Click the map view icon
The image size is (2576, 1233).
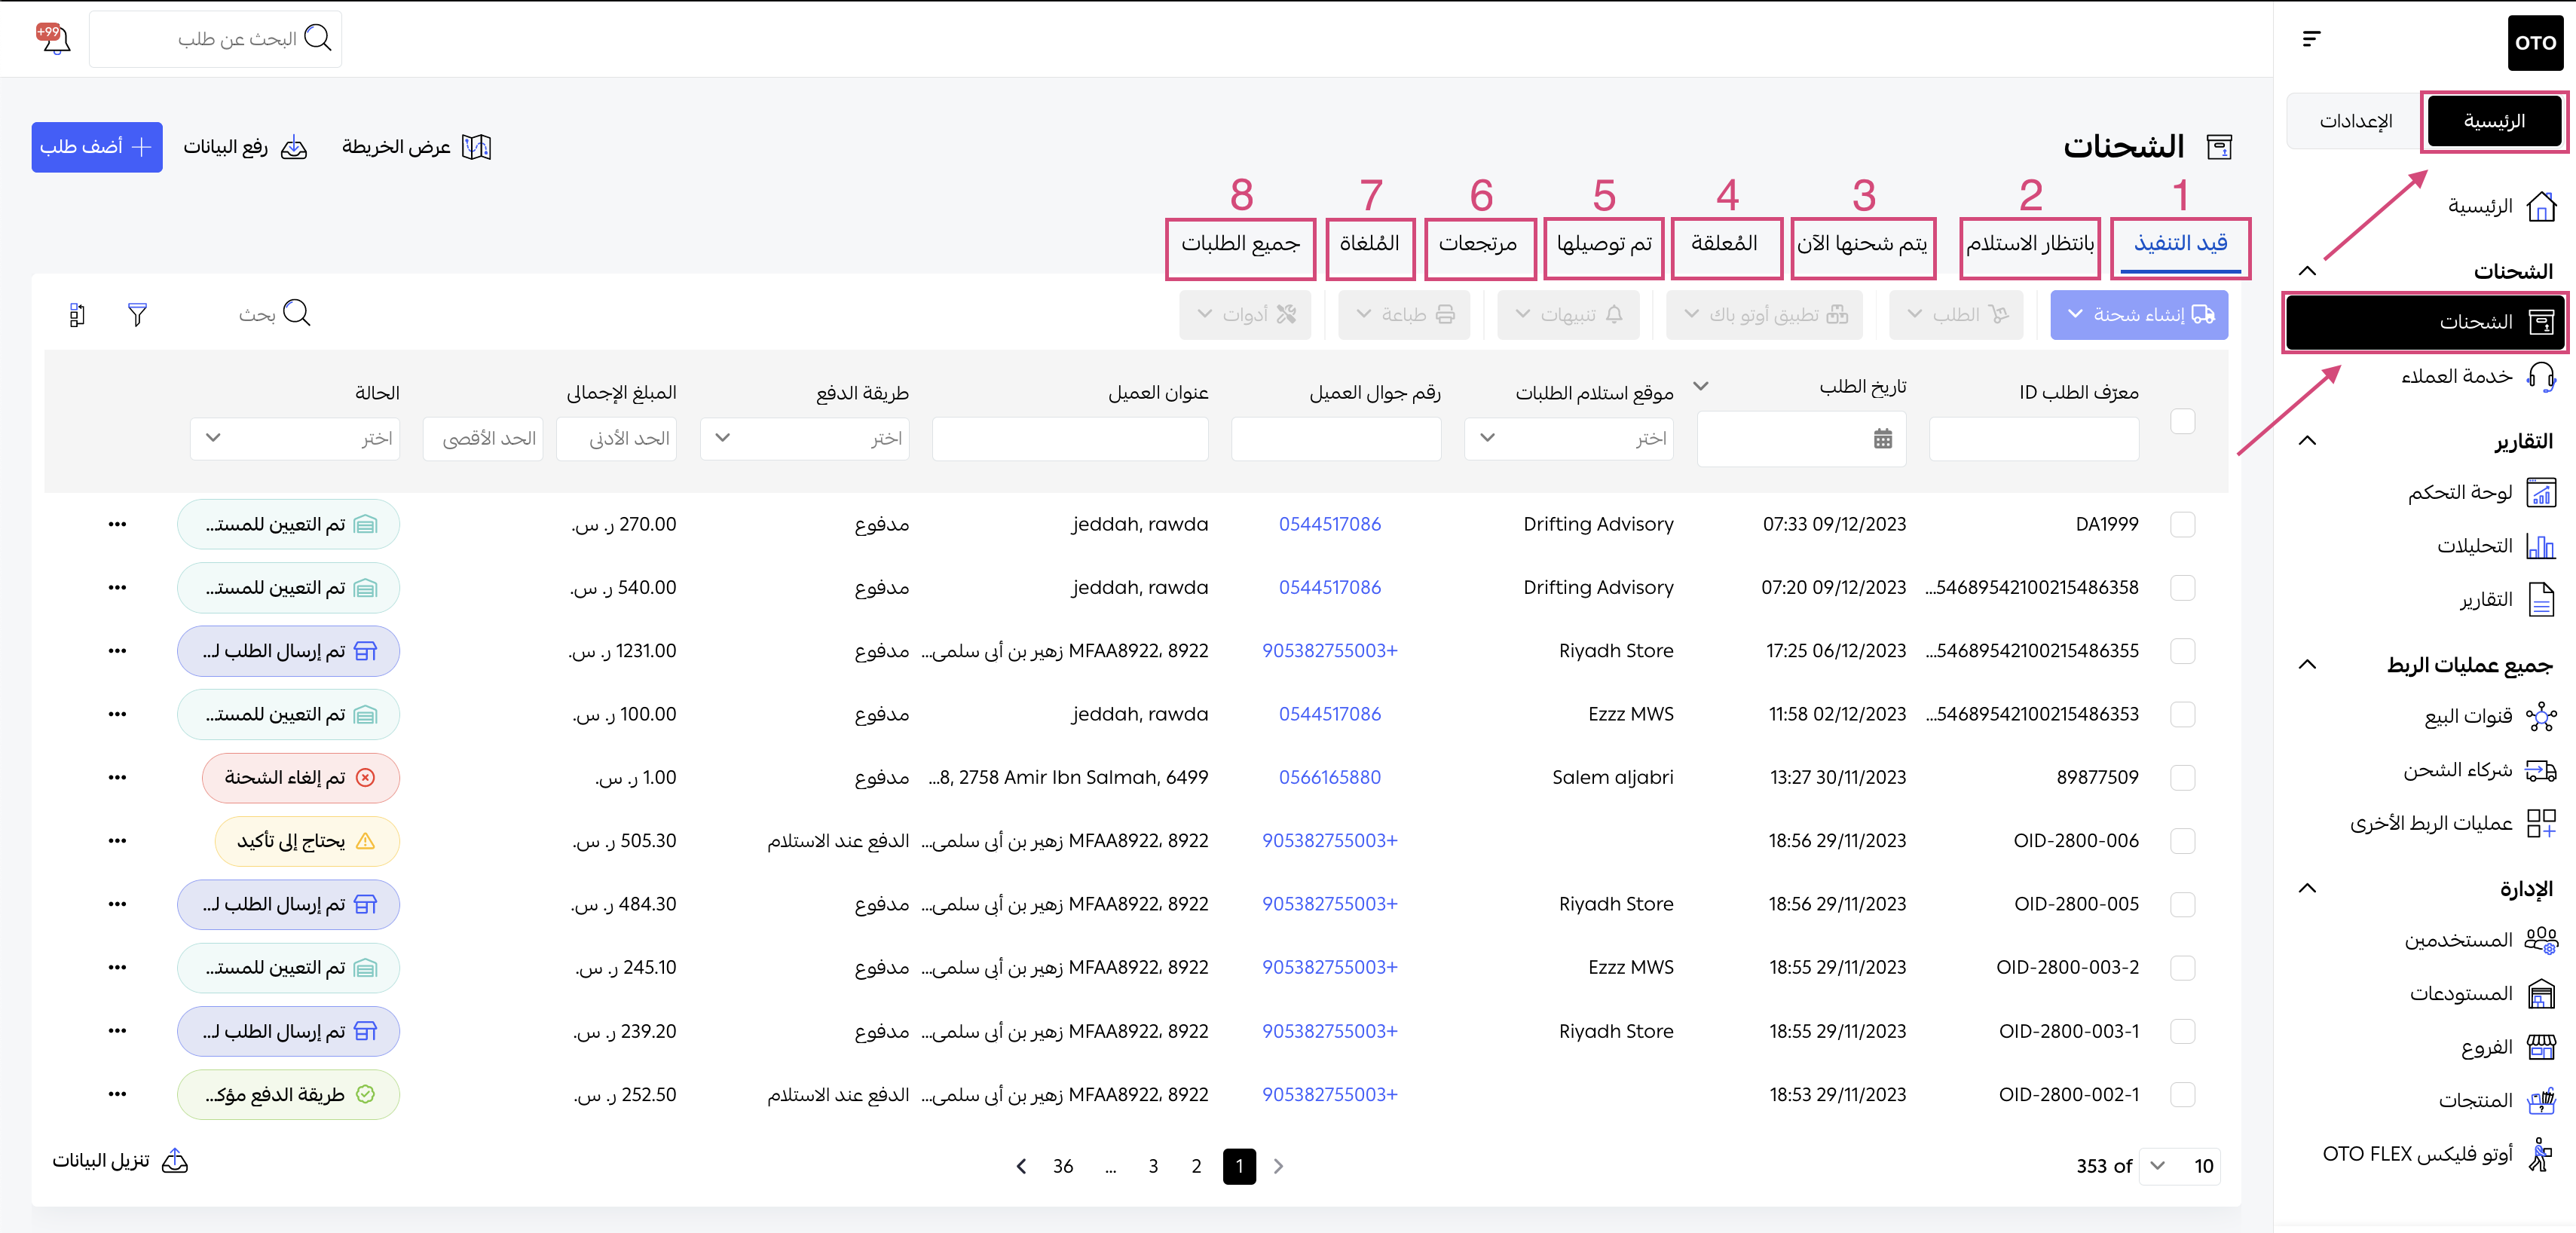tap(476, 148)
